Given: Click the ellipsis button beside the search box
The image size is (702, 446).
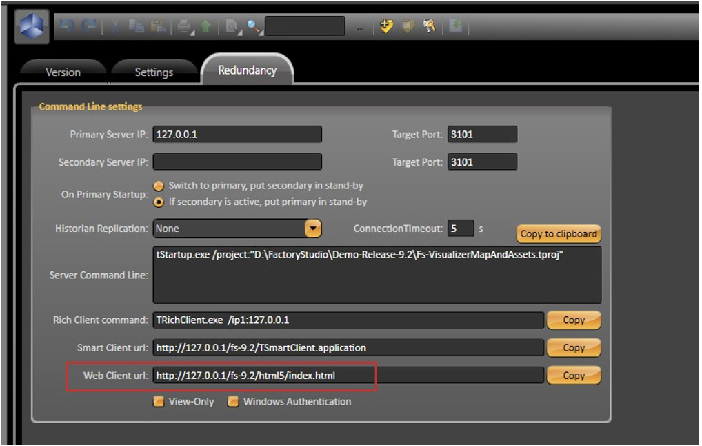Looking at the screenshot, I should click(361, 29).
